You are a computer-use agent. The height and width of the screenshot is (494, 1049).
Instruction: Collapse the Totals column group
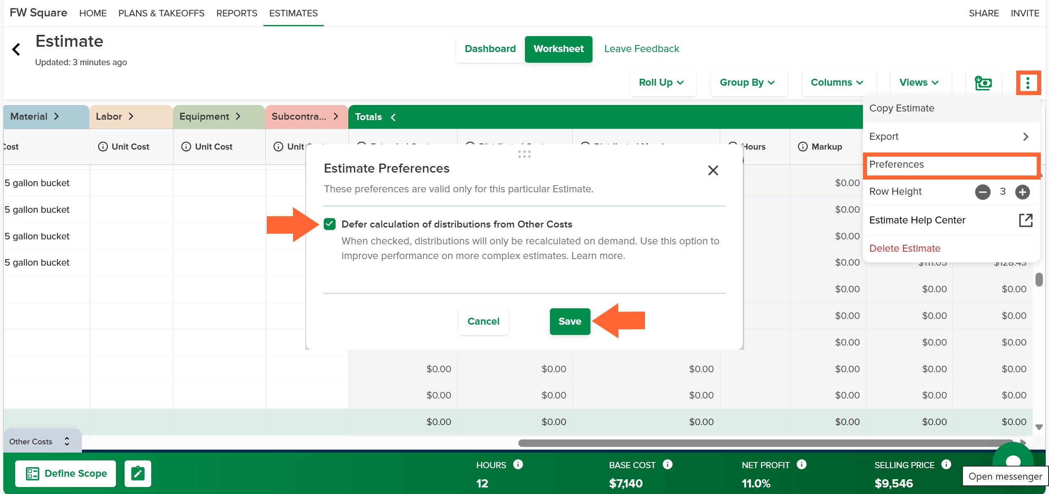tap(393, 117)
